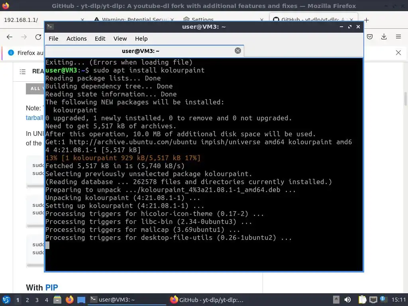408x306 pixels.
Task: Close the Warning: Potential Security Firefox tab
Action: (x=172, y=20)
